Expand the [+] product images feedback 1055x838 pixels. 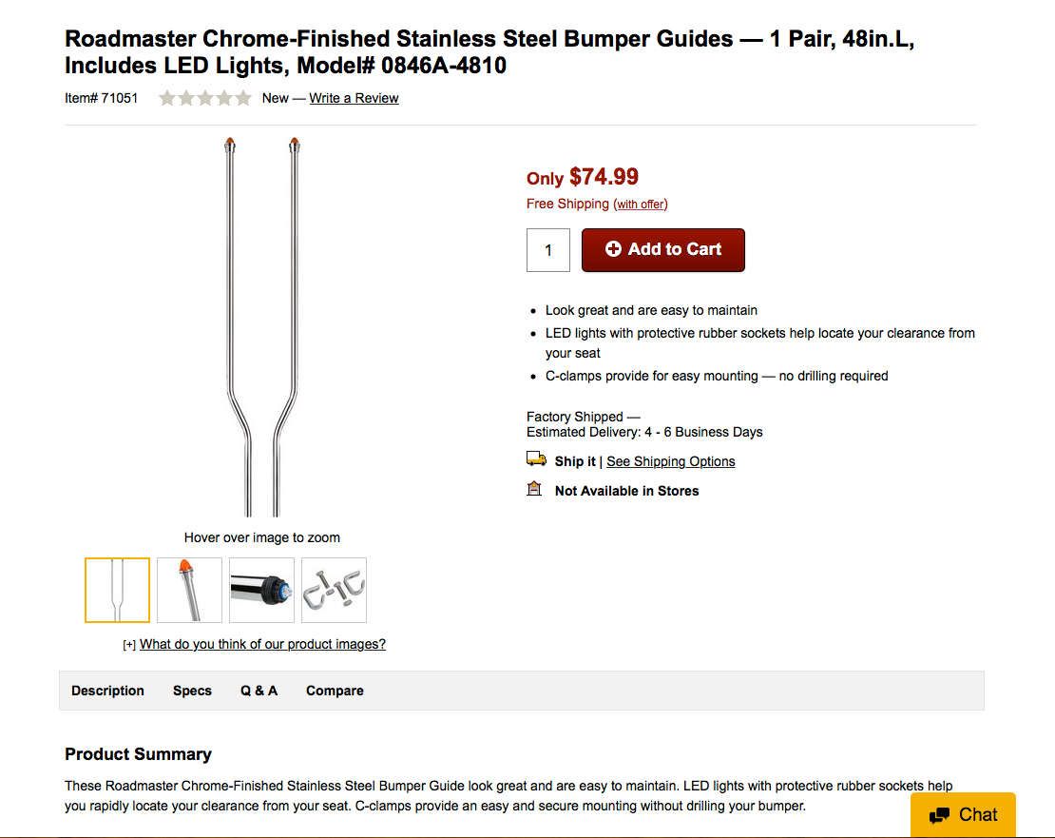click(129, 645)
